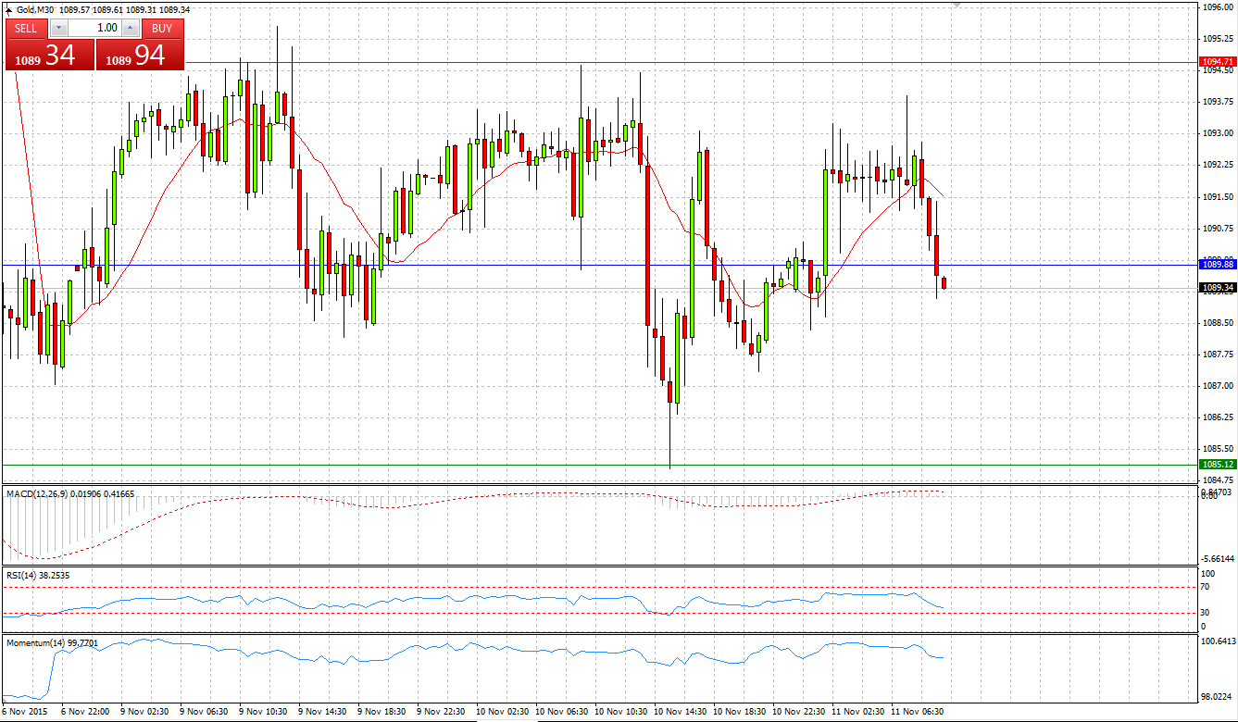Click the 10 Nov 14:30 time label
The width and height of the screenshot is (1238, 722).
coord(681,712)
